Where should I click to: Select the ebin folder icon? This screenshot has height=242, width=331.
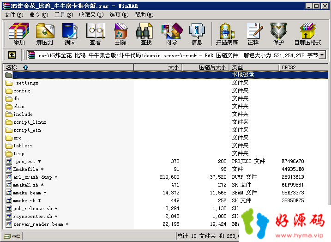[x=9, y=106]
